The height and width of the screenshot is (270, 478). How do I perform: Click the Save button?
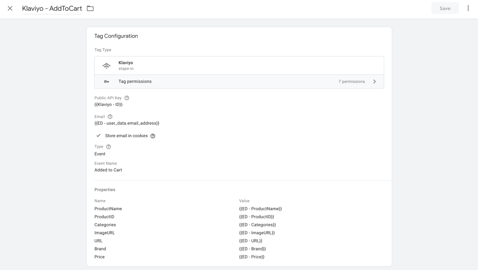[x=445, y=8]
